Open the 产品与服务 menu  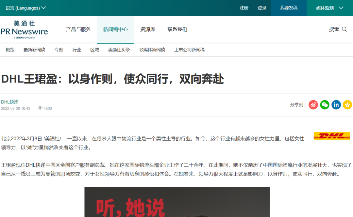(77, 29)
